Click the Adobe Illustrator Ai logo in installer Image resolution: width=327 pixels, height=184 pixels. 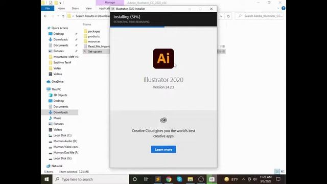coord(163,59)
